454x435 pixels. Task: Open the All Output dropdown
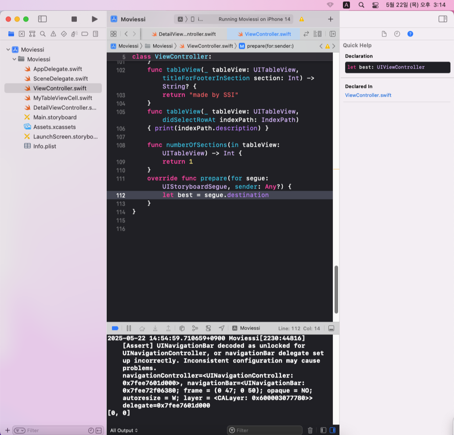[124, 430]
